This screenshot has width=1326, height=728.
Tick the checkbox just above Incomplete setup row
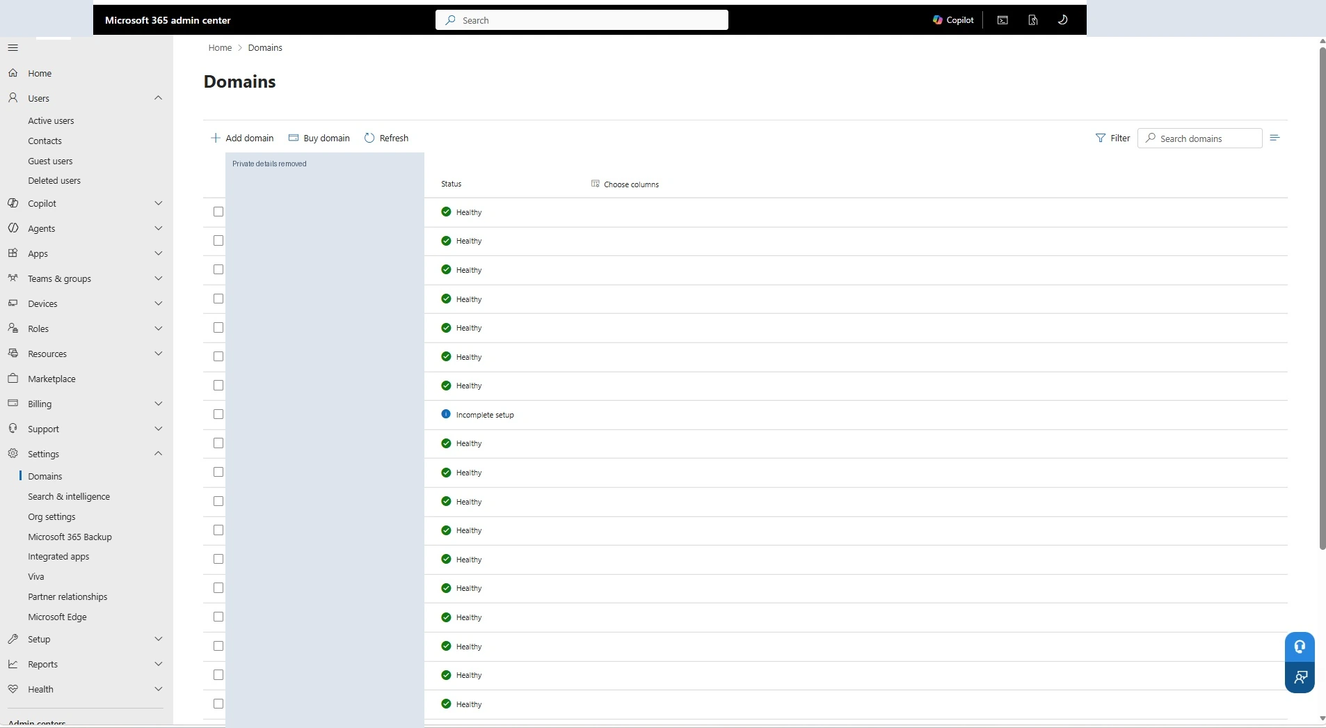click(218, 385)
